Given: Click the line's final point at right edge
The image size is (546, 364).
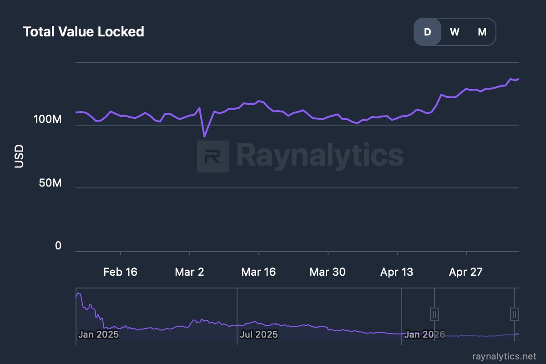Looking at the screenshot, I should [x=518, y=79].
